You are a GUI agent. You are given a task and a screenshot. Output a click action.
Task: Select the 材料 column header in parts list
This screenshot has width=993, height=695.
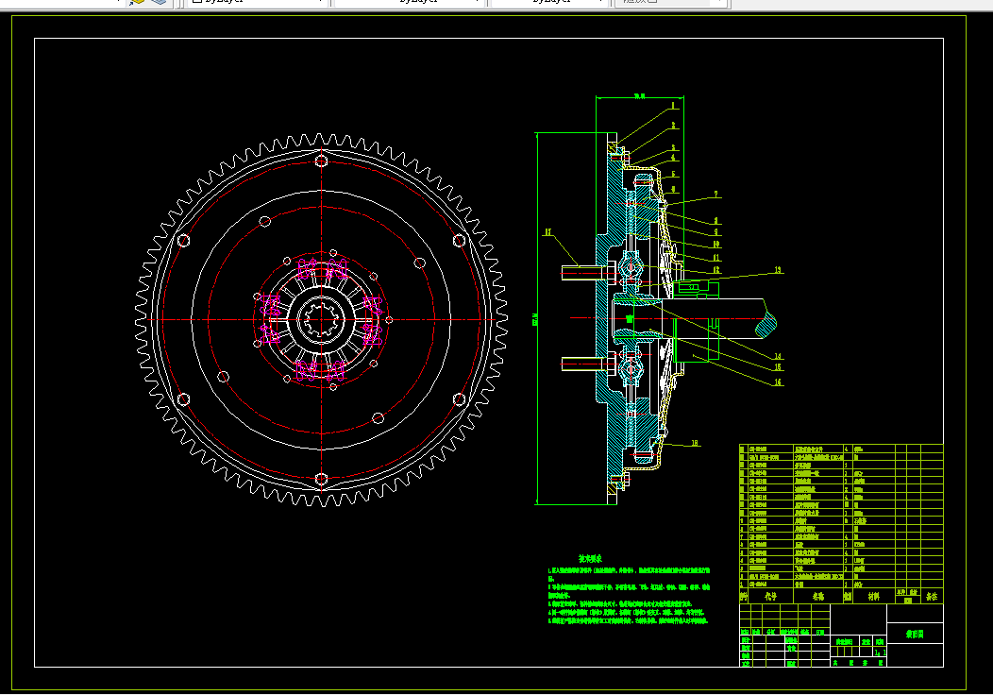[x=873, y=596]
